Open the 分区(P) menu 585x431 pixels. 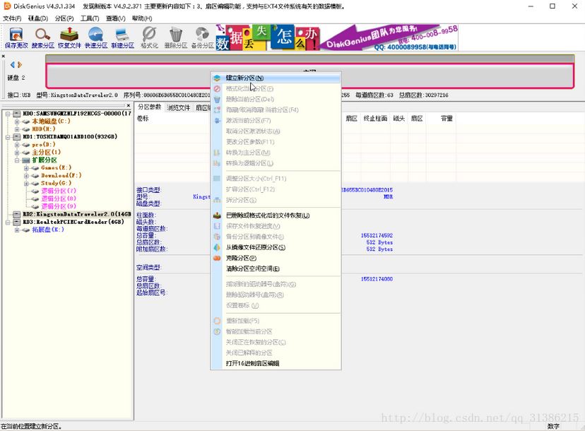coord(64,18)
